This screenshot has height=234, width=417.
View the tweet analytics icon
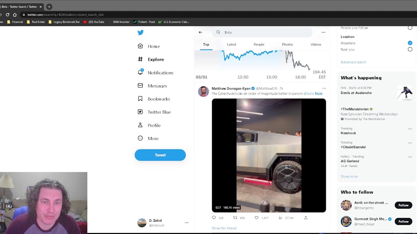pos(280,218)
